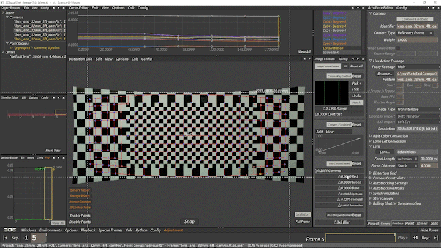Click the Disable Points button

[80, 222]
